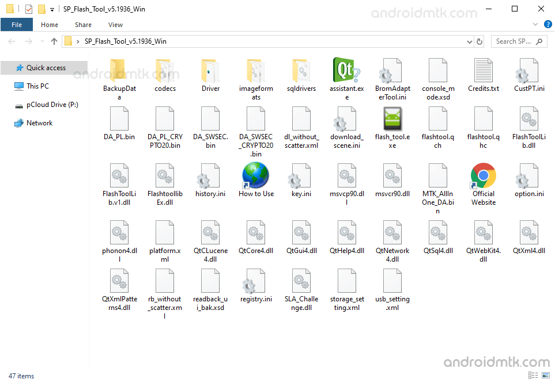Click the Properties quick access toolbar checkmark icon
555x383 pixels.
[x=29, y=9]
